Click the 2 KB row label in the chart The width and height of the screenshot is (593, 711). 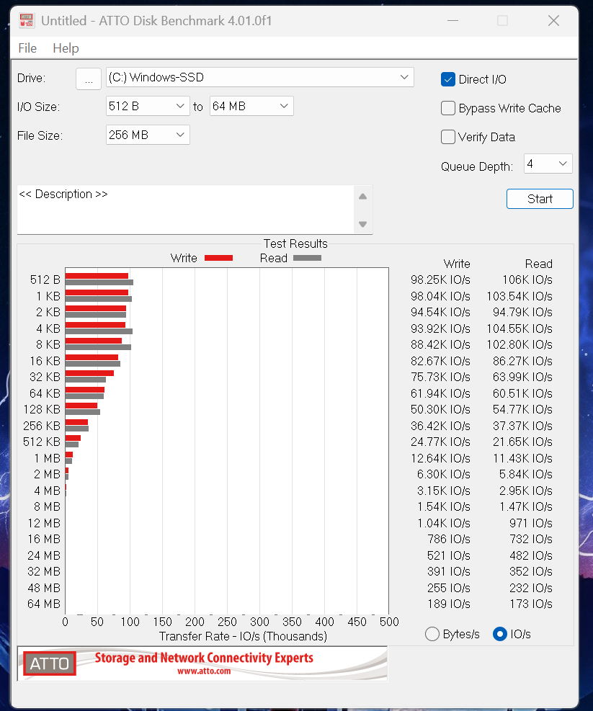[48, 313]
